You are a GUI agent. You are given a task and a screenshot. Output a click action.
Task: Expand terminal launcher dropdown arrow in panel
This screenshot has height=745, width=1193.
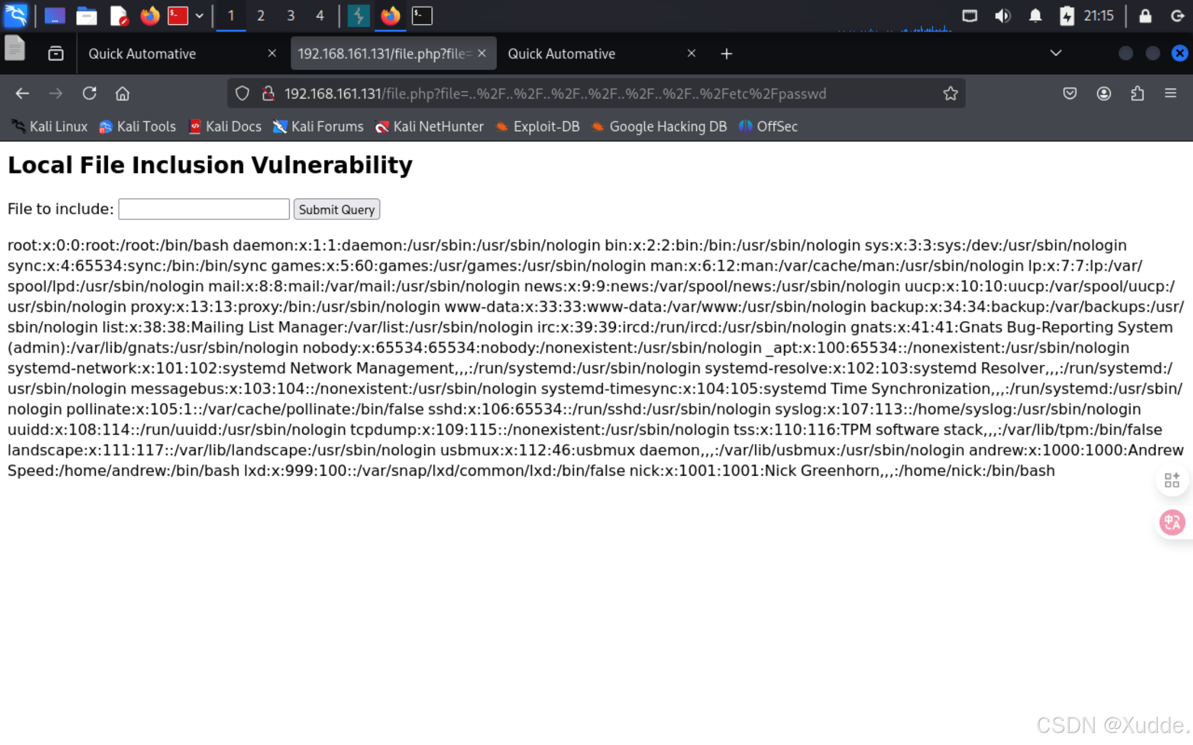click(199, 16)
